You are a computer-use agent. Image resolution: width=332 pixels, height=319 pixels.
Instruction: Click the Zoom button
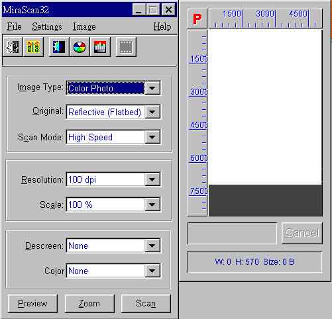pyautogui.click(x=89, y=303)
